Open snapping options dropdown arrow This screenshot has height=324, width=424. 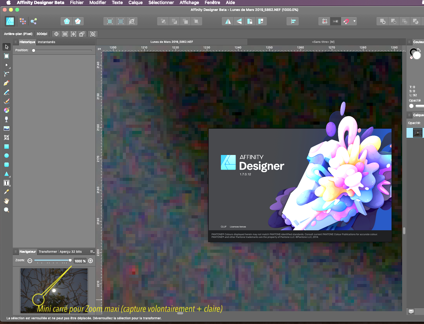(x=354, y=21)
